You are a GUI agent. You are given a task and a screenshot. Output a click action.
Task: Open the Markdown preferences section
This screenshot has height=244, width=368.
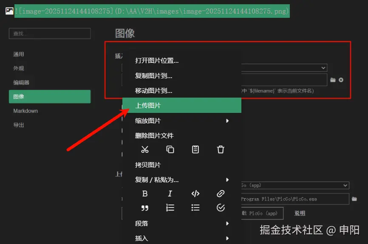[50, 111]
